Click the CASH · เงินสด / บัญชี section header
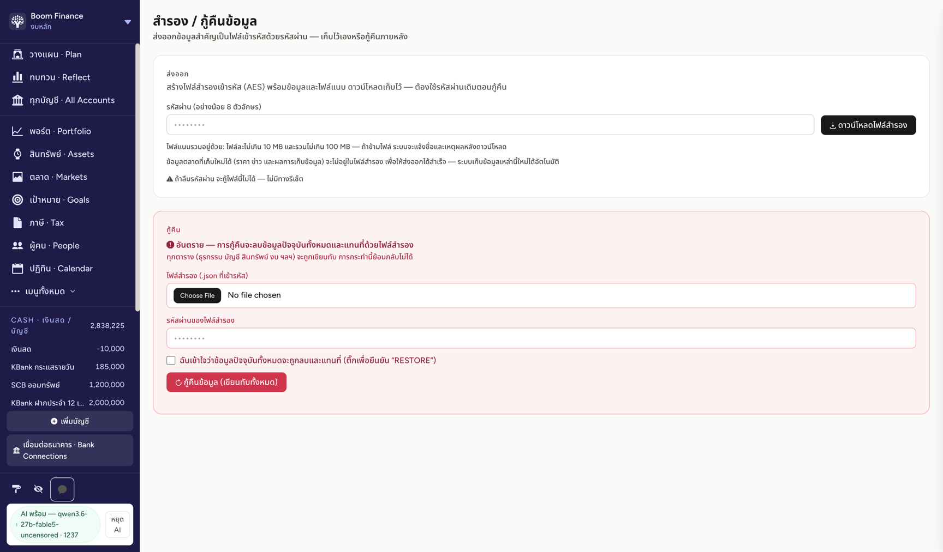943x552 pixels. 68,325
